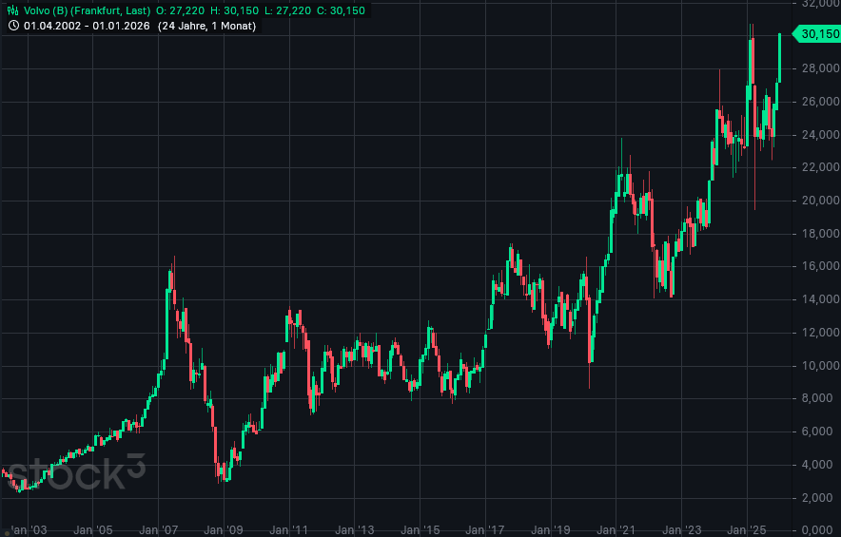Click the Jan '07 label on time axis
The width and height of the screenshot is (841, 537).
(x=159, y=529)
